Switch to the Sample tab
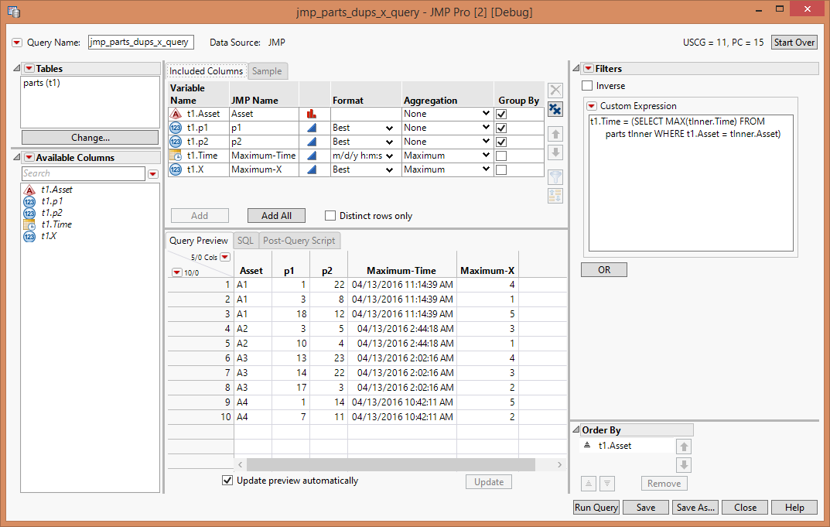Image resolution: width=830 pixels, height=527 pixels. click(x=267, y=70)
